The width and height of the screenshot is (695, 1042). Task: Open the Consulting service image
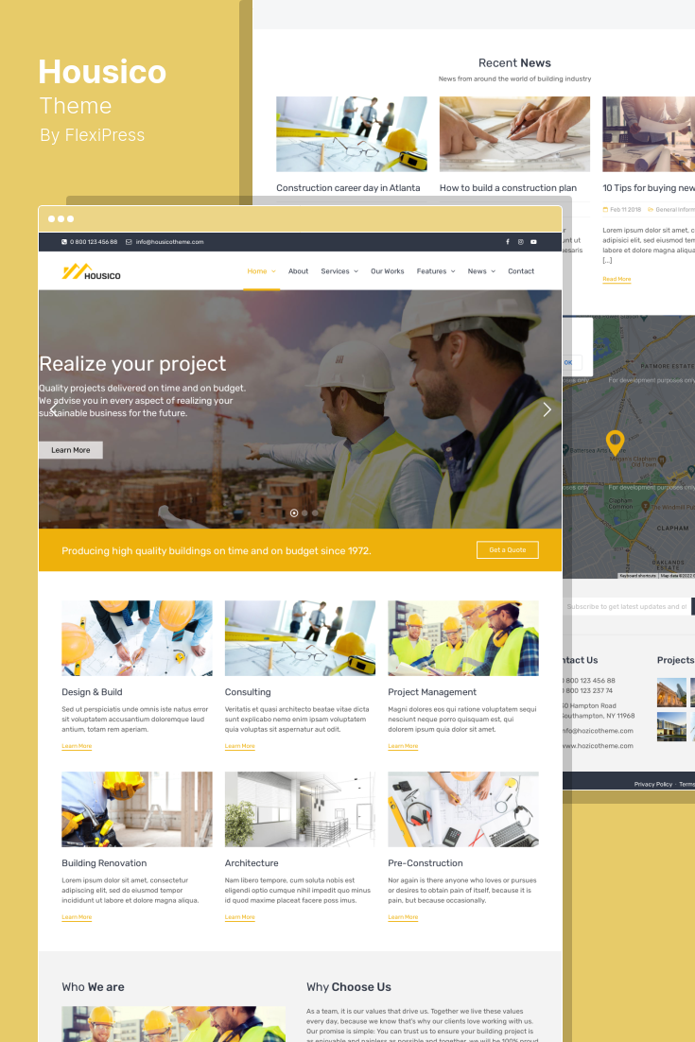point(300,638)
